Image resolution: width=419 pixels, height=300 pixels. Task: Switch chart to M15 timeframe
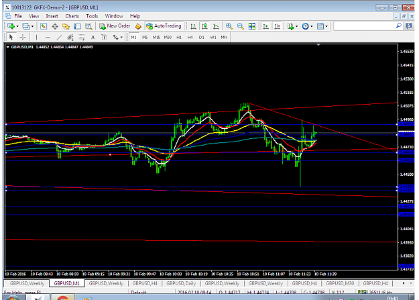[x=156, y=38]
